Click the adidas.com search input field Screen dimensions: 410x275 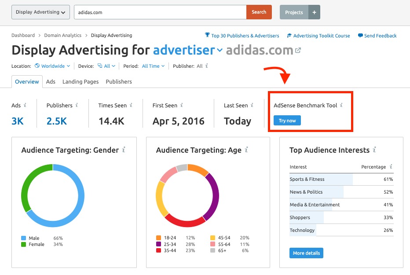(x=160, y=12)
